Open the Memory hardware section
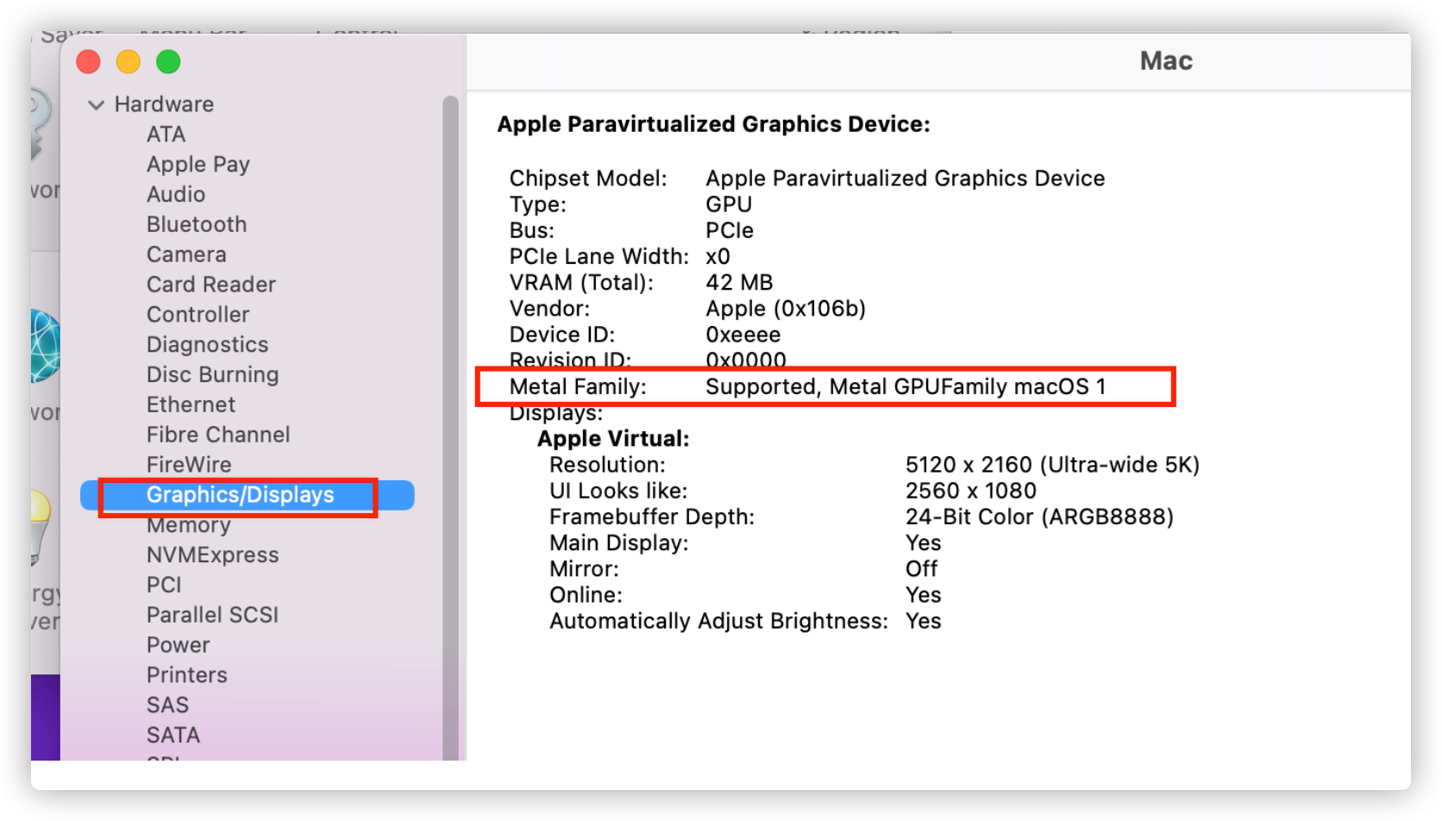This screenshot has width=1442, height=821. (x=188, y=524)
